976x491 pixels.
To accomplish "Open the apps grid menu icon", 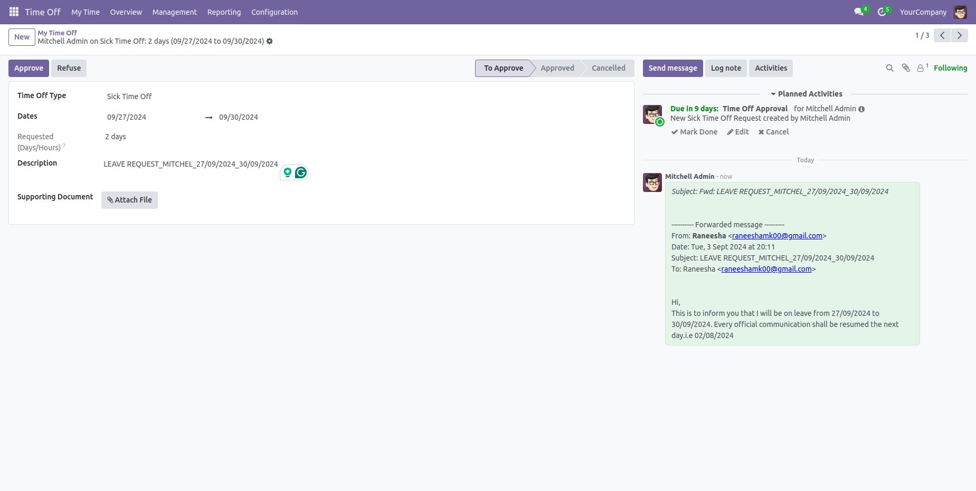I will tap(14, 12).
